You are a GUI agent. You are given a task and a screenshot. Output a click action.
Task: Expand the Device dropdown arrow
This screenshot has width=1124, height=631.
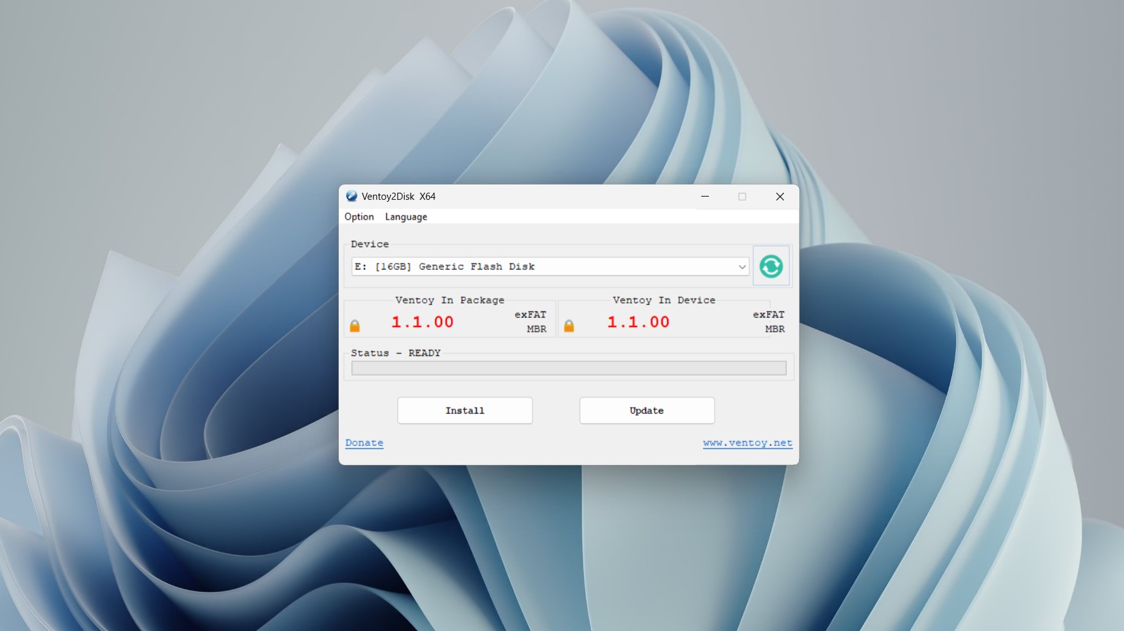pos(742,266)
